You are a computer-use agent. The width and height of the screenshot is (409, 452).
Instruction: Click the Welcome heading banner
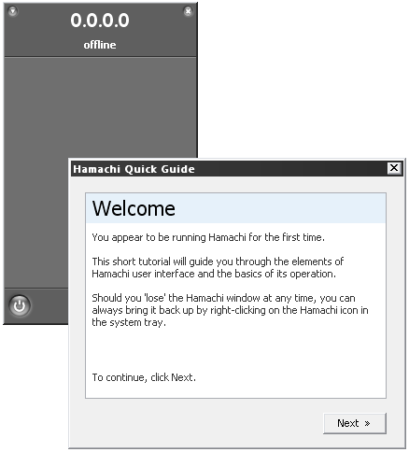235,208
